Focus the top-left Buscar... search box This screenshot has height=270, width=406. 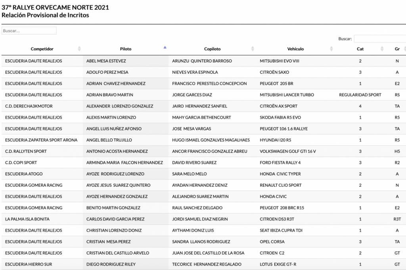(29, 30)
